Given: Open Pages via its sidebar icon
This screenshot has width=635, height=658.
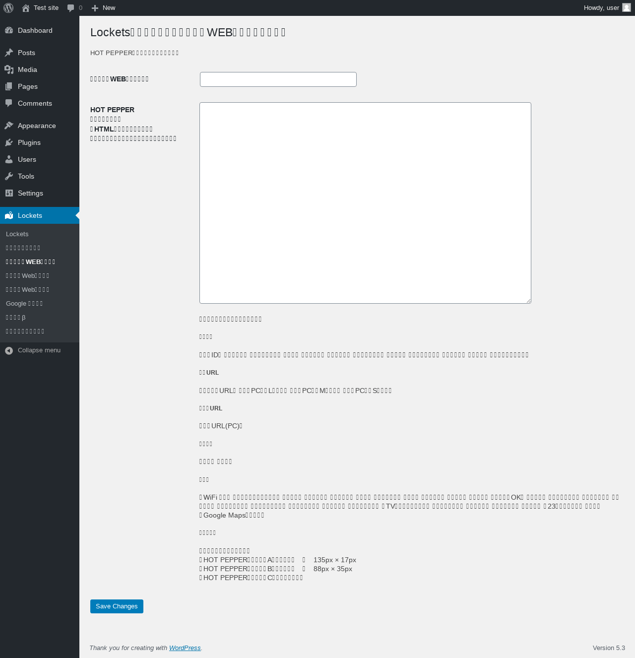Looking at the screenshot, I should click(9, 86).
